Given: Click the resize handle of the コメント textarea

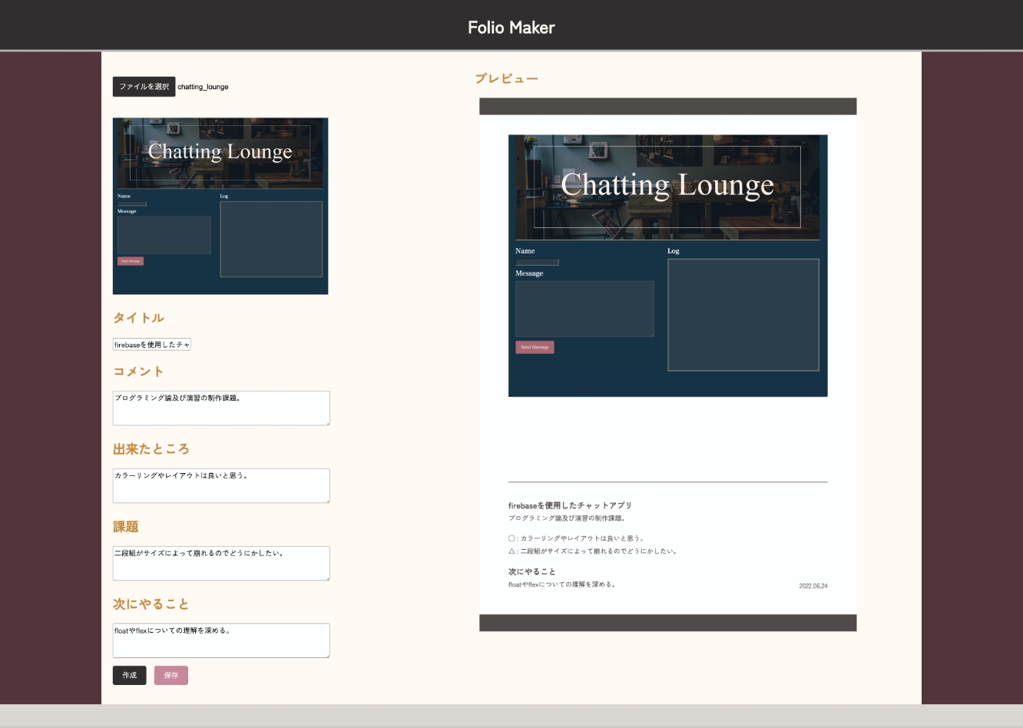Looking at the screenshot, I should (327, 422).
